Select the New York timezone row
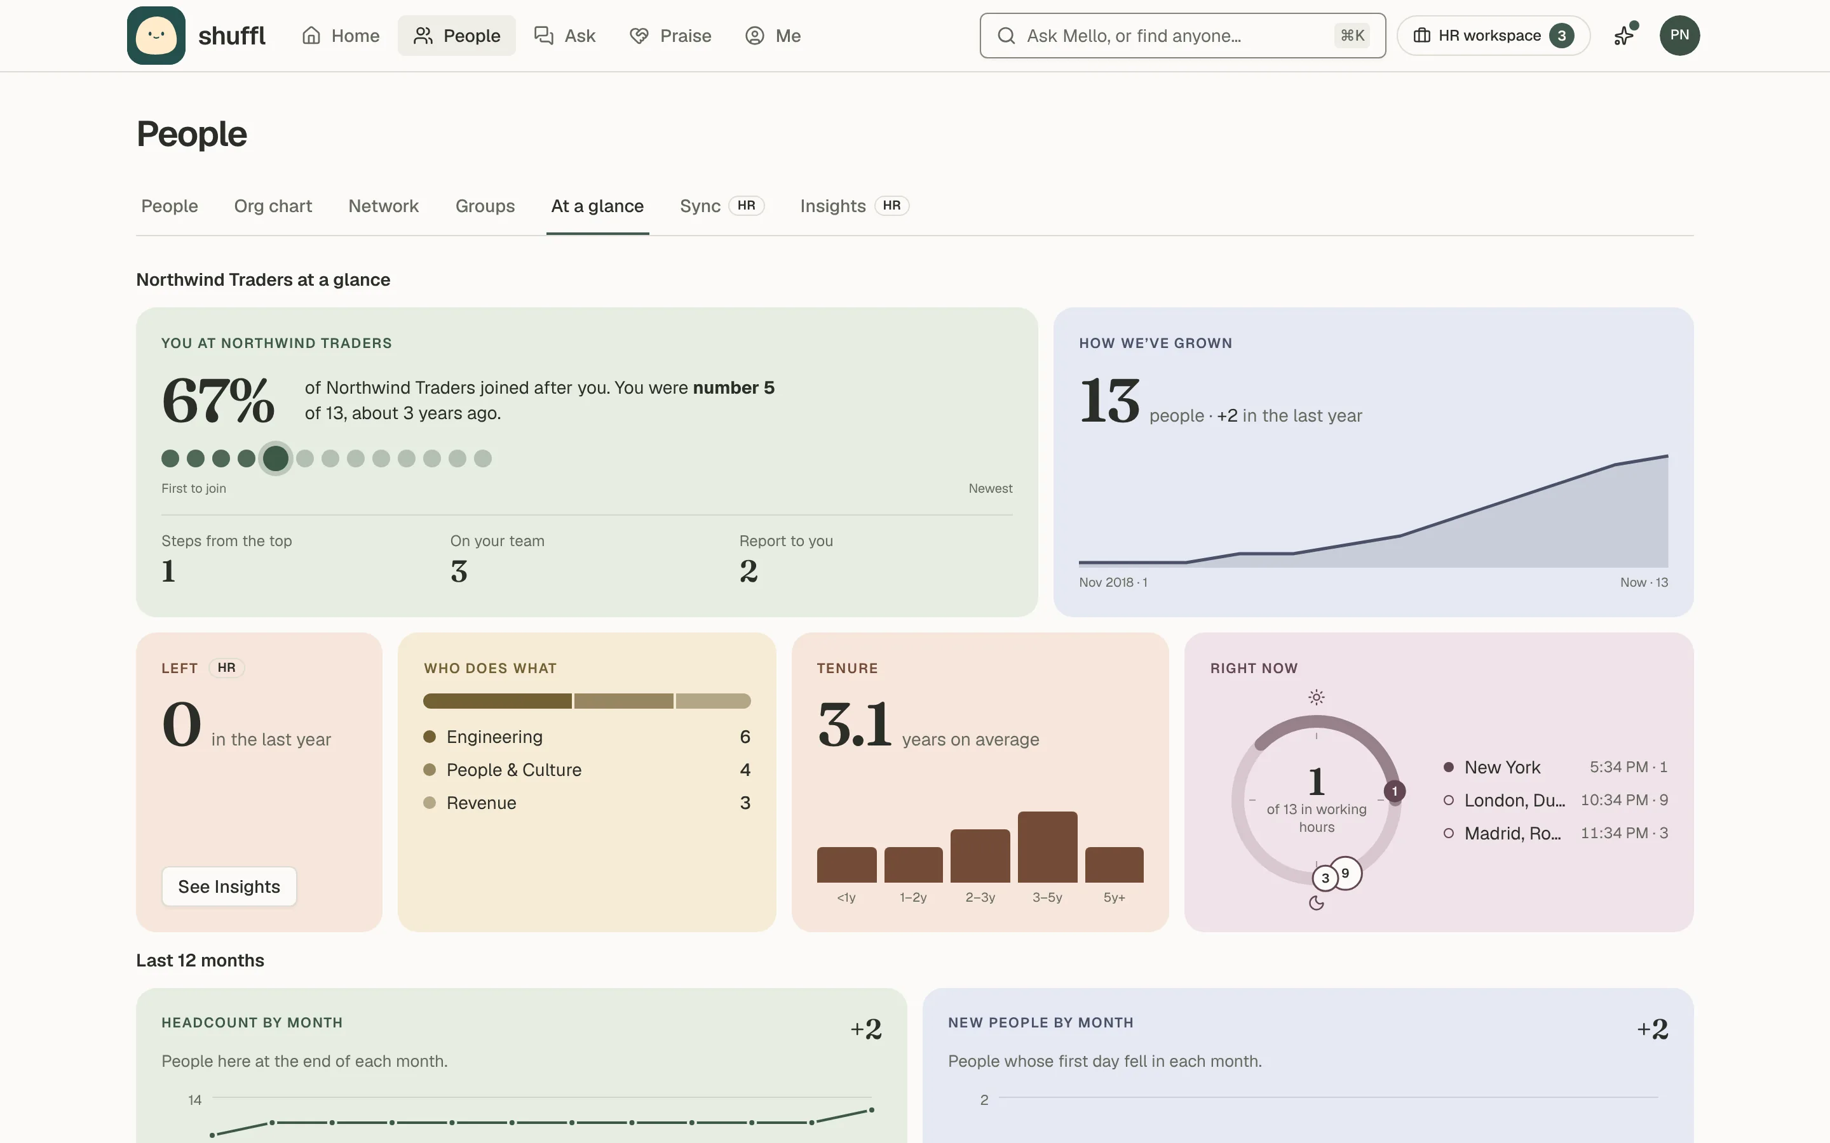Image resolution: width=1830 pixels, height=1143 pixels. [1555, 767]
